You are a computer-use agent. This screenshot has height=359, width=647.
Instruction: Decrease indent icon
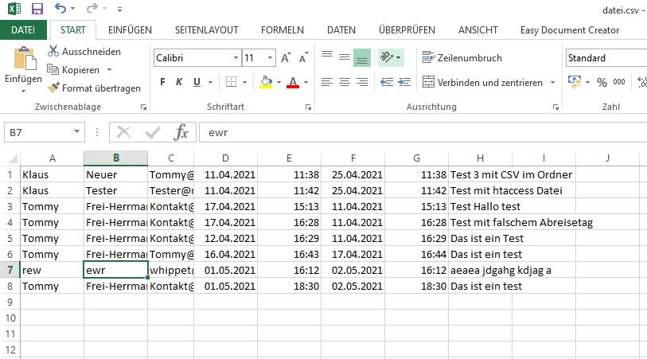(387, 82)
